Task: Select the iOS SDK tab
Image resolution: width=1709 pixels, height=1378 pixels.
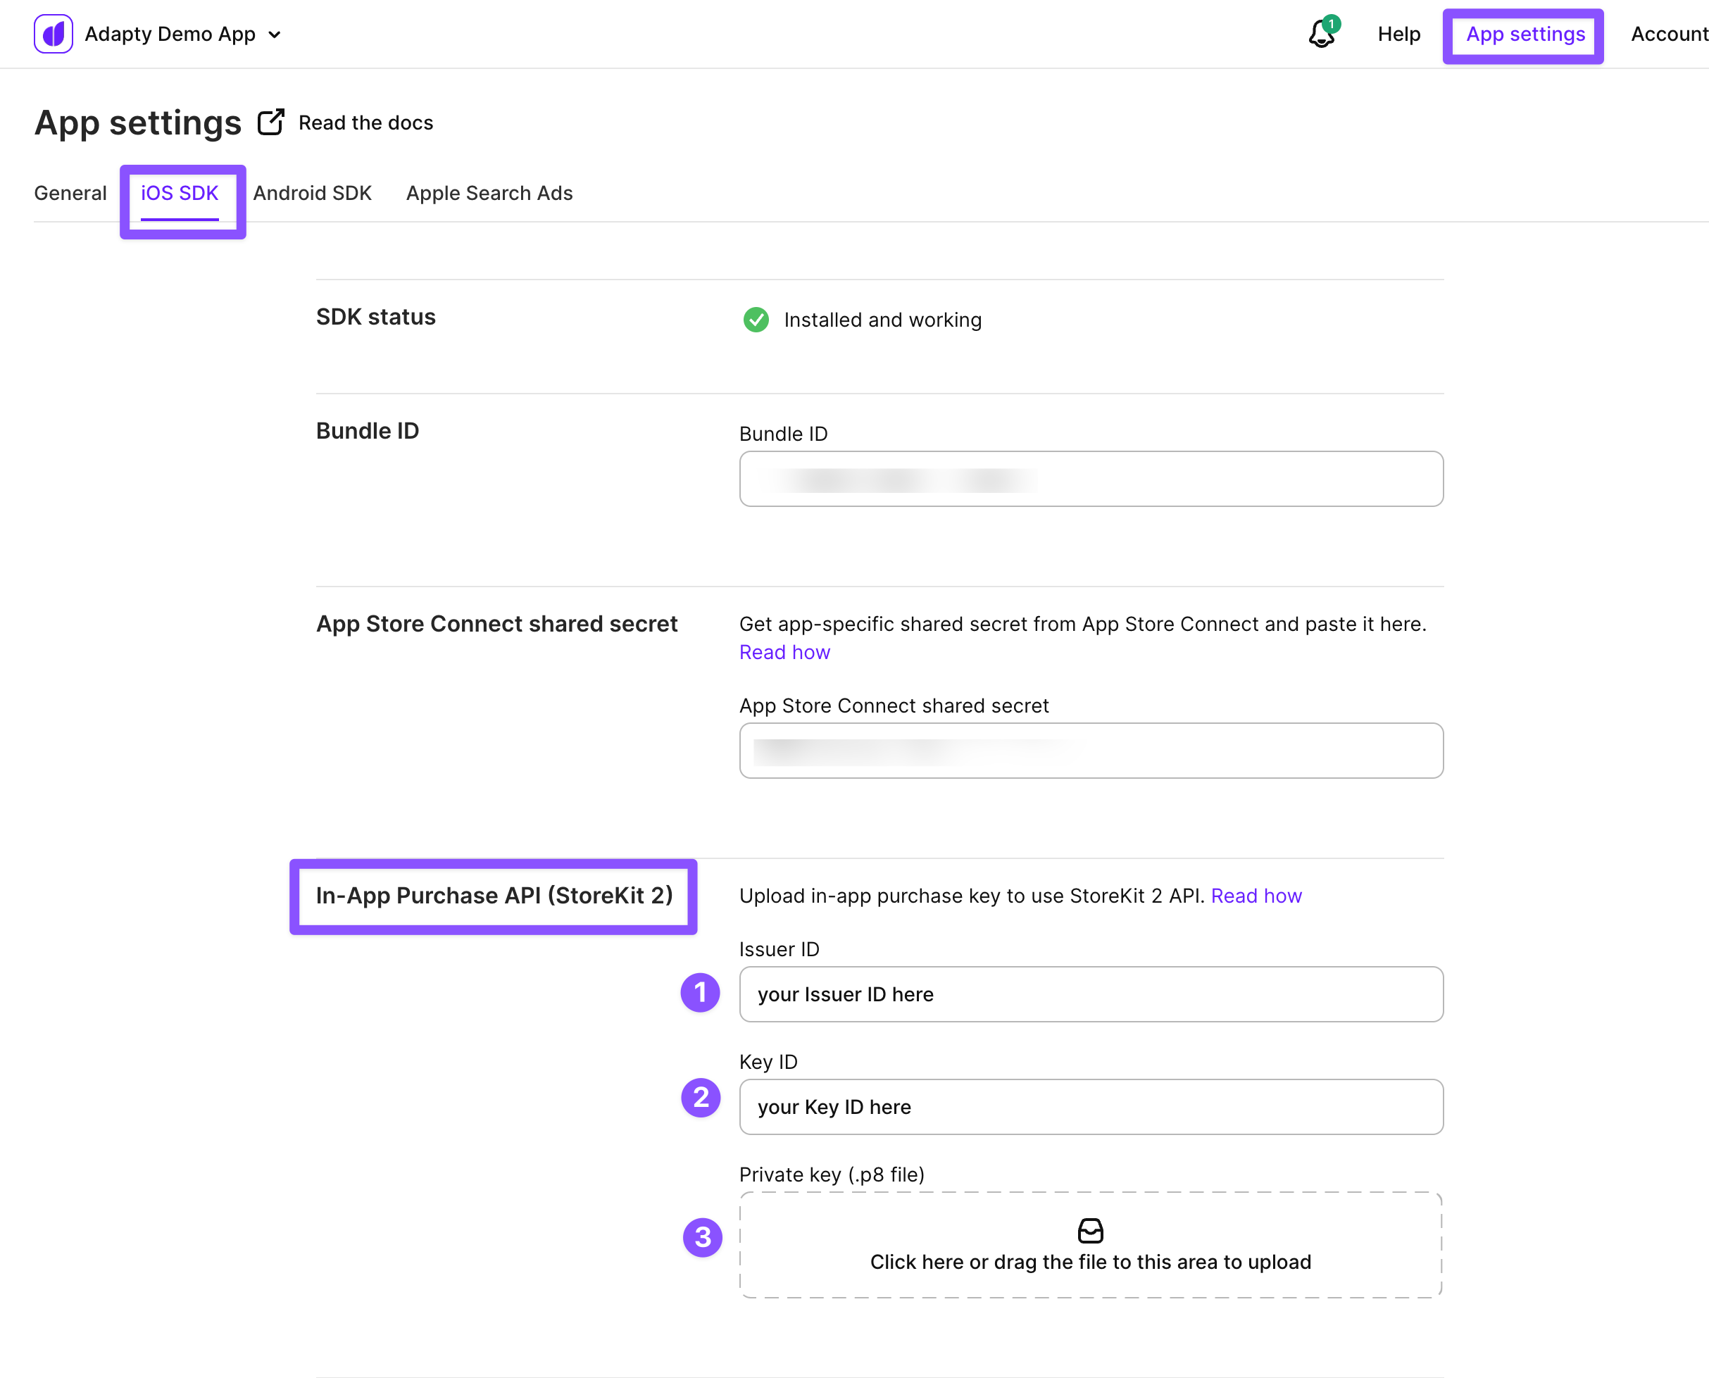Action: 180,193
